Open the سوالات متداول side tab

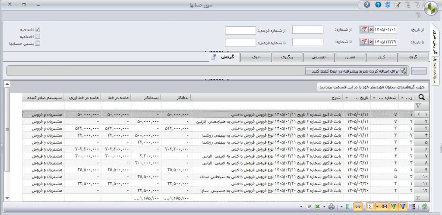tap(435, 70)
